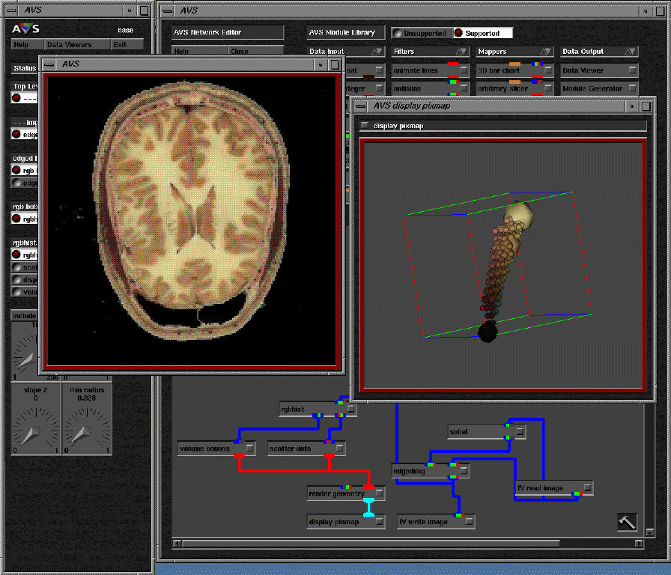The height and width of the screenshot is (575, 671).
Task: Open window menu of the left AVS control window
Action: (13, 10)
